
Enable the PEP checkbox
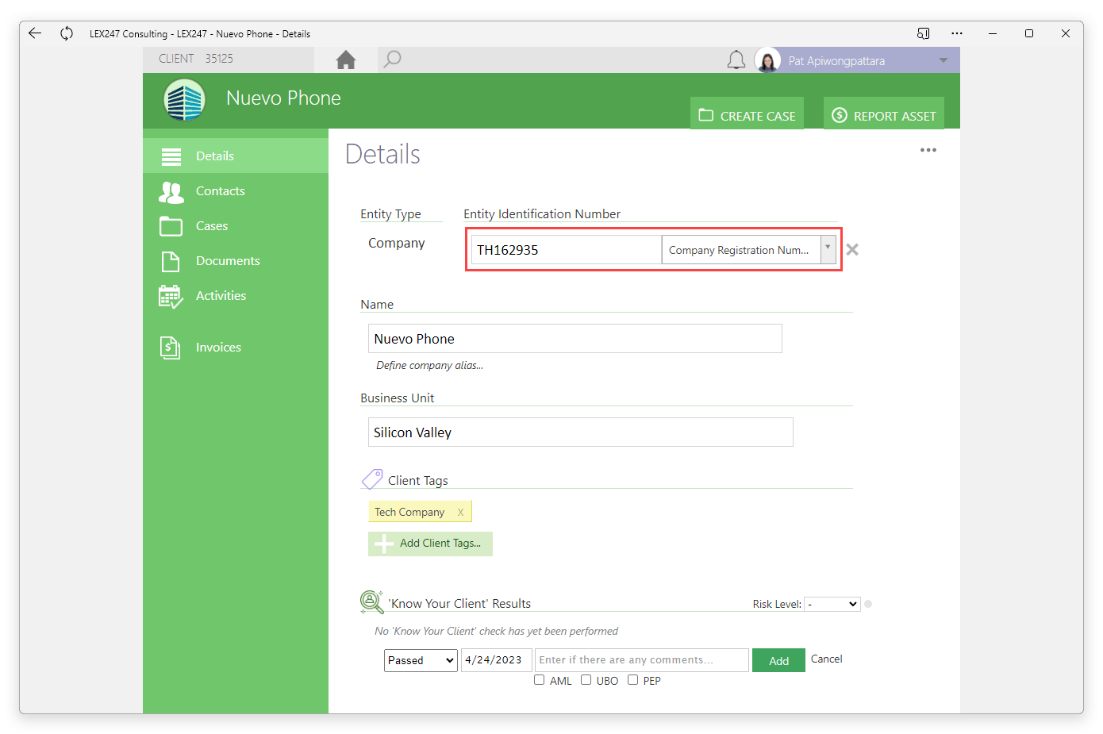pos(633,680)
